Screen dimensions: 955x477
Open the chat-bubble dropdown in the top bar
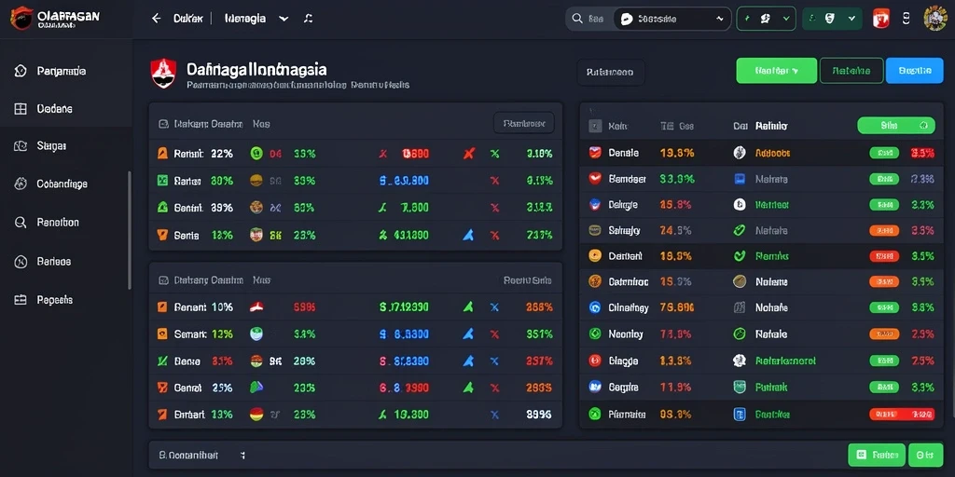pyautogui.click(x=671, y=19)
